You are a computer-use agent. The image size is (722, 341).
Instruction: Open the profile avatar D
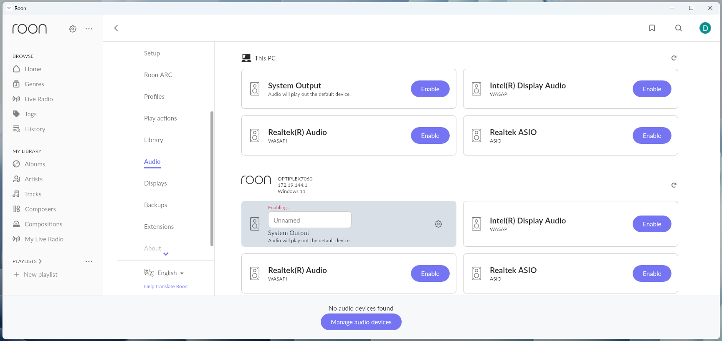tap(705, 28)
